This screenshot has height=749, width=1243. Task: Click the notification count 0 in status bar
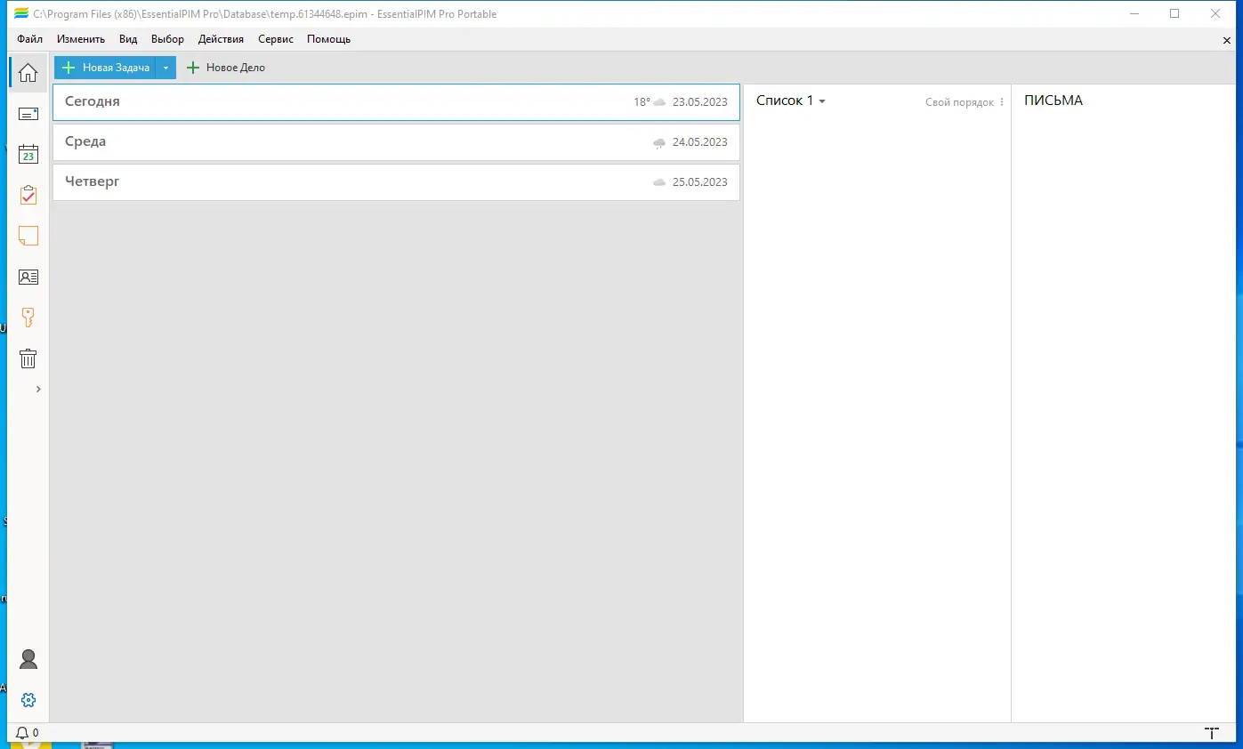click(36, 733)
